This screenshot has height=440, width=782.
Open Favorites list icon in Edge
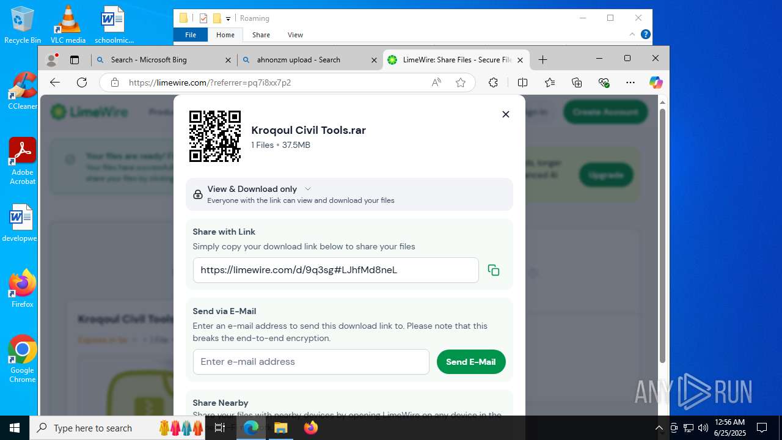(550, 82)
